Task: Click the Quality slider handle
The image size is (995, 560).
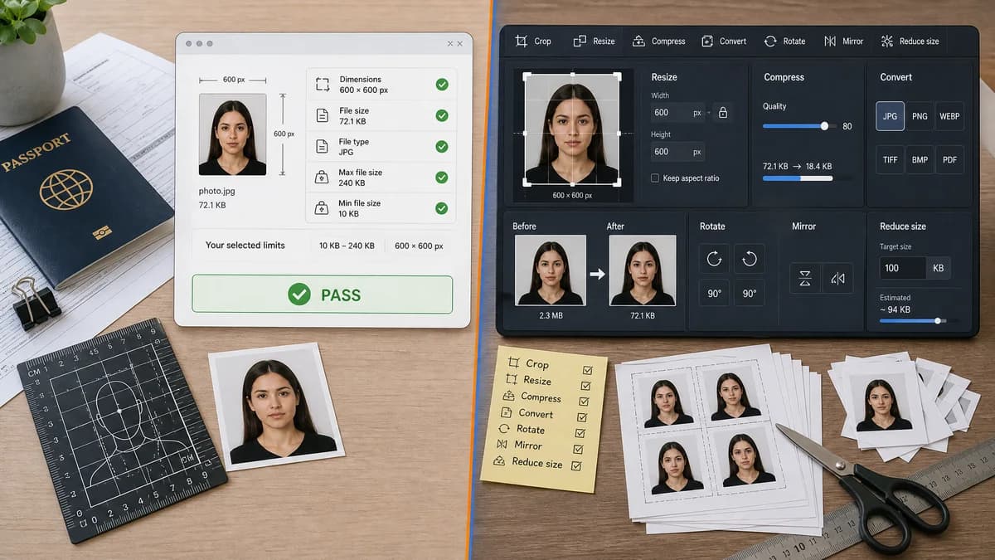Action: [824, 126]
